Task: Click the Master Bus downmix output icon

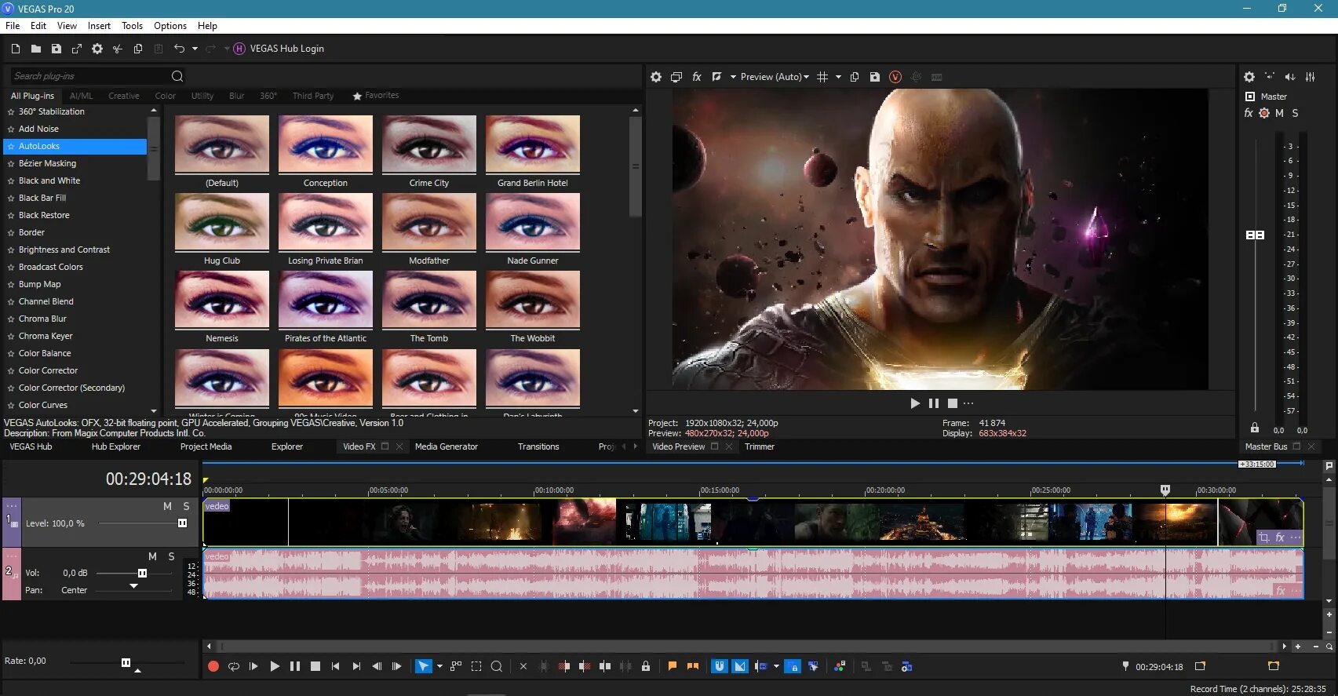Action: tap(1270, 77)
